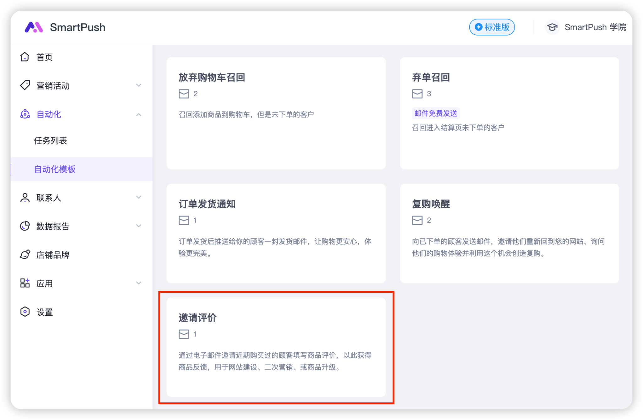643x420 pixels.
Task: Click the 标准版 upgrade button
Action: (x=492, y=27)
